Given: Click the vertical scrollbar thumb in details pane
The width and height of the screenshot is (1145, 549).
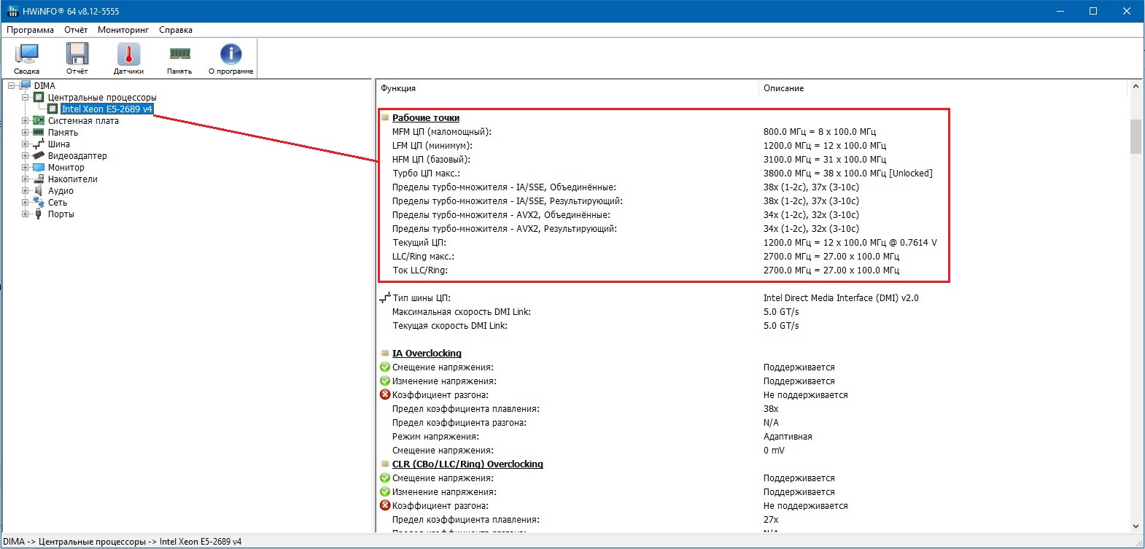Looking at the screenshot, I should [1136, 136].
